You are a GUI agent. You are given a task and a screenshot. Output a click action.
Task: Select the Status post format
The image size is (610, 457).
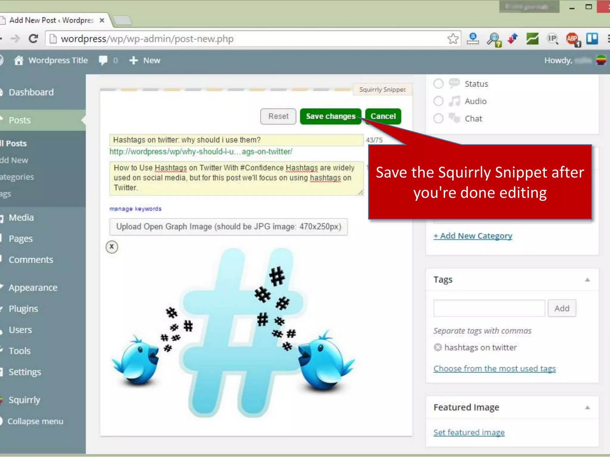[438, 84]
